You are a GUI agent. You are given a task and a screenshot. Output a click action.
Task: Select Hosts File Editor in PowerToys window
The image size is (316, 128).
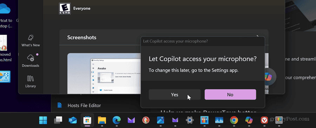click(84, 105)
